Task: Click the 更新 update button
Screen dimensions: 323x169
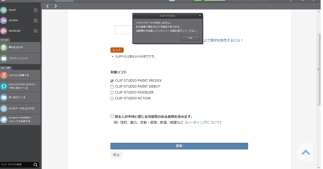Action: coord(179,146)
